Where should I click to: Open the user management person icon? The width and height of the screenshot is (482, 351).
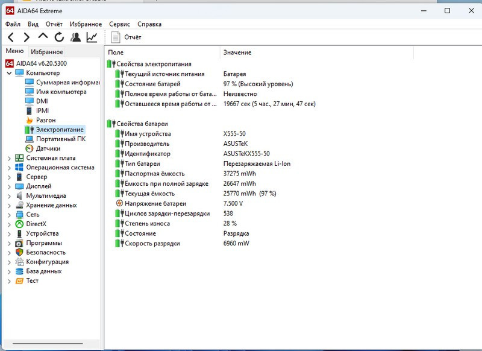tap(75, 37)
